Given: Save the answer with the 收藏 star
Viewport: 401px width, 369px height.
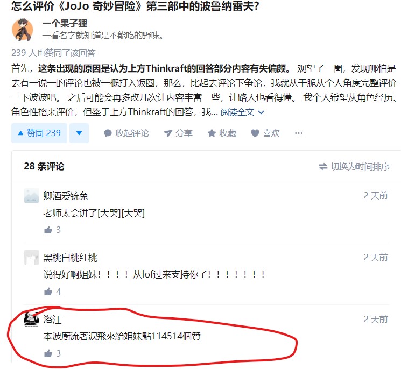Looking at the screenshot, I should point(222,133).
